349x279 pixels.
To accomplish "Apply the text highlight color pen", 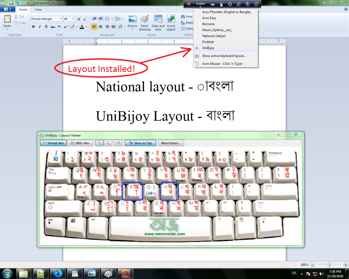I will tap(72, 27).
